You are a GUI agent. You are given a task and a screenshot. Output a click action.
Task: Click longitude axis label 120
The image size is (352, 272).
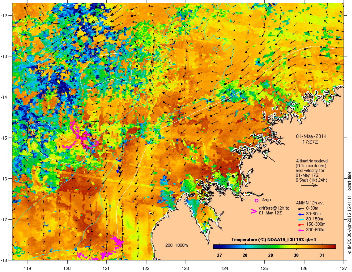pos(67,268)
